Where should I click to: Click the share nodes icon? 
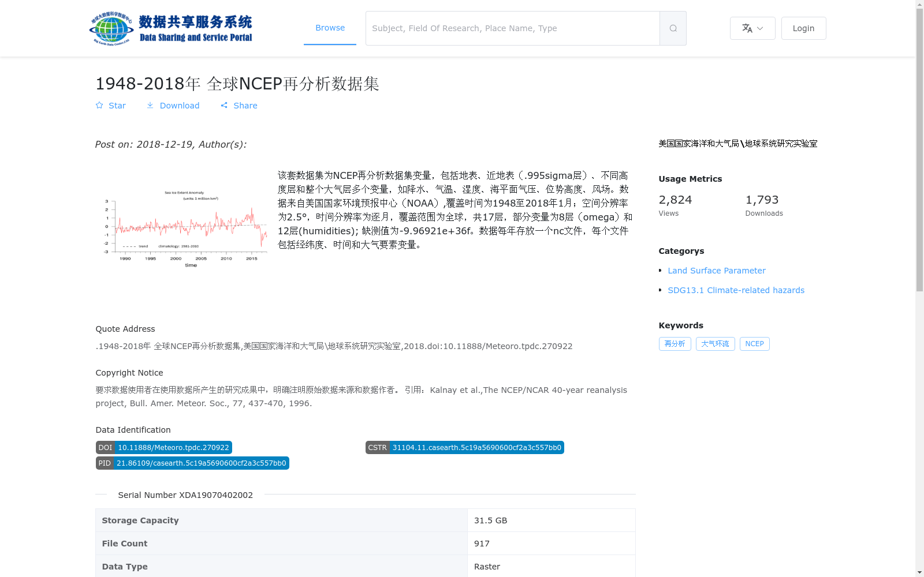(x=224, y=106)
